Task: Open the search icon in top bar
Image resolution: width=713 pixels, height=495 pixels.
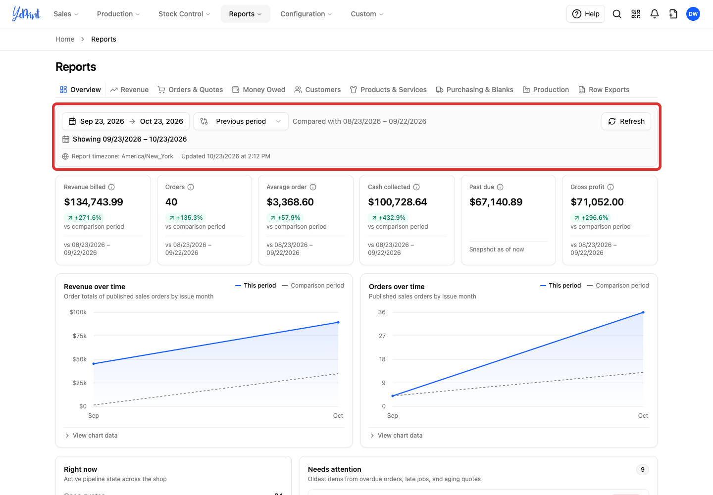Action: pos(617,14)
